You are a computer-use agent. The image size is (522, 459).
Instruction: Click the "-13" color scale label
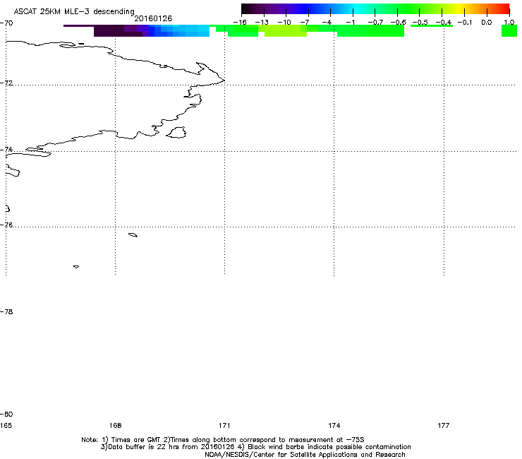[262, 23]
